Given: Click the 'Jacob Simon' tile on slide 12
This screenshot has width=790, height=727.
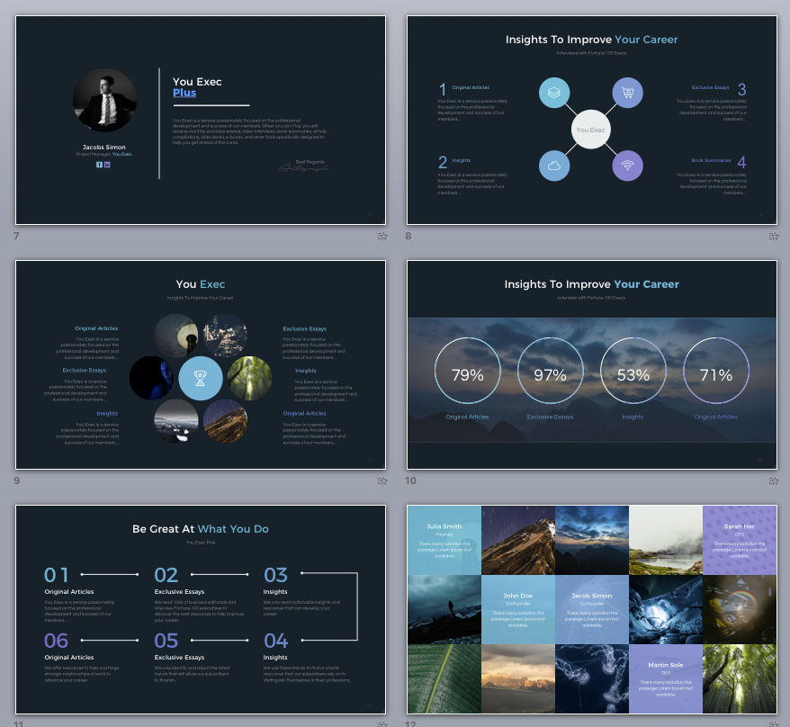Looking at the screenshot, I should point(592,610).
